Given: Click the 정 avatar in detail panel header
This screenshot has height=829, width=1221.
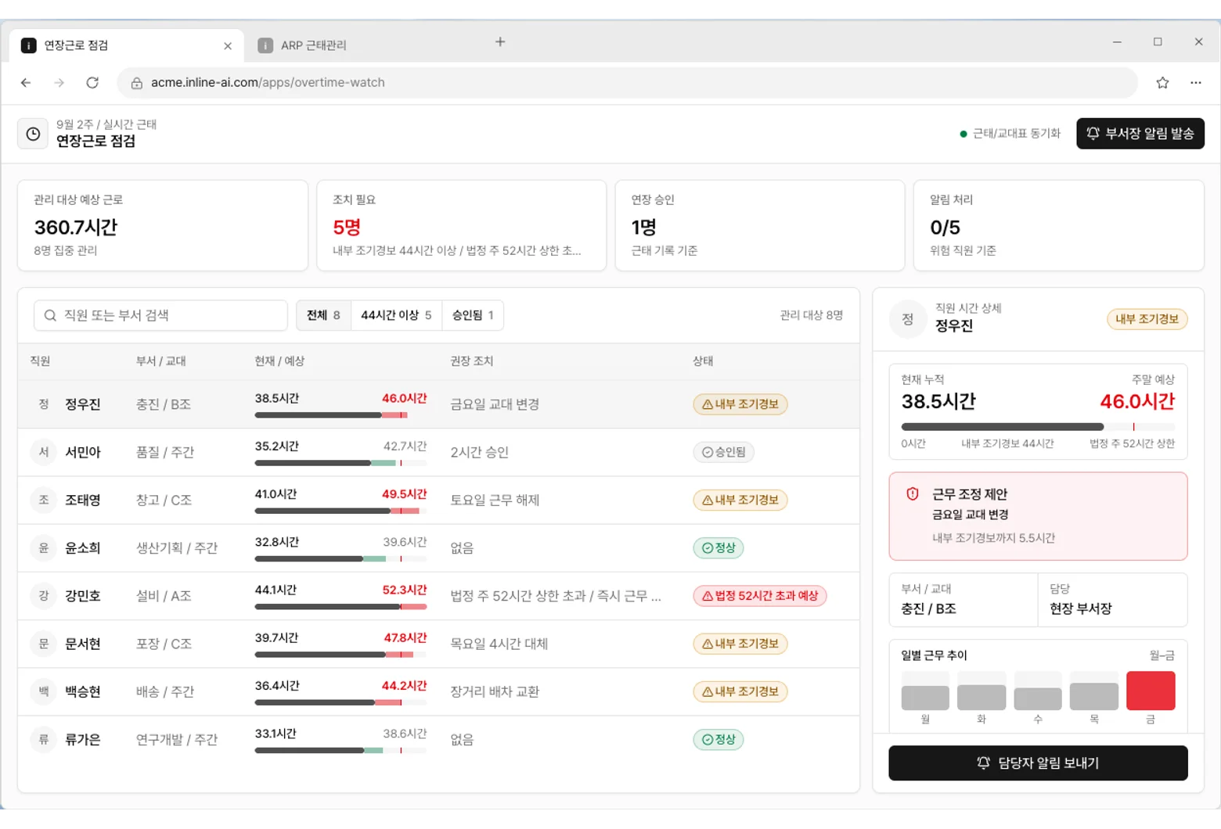Looking at the screenshot, I should coord(908,319).
